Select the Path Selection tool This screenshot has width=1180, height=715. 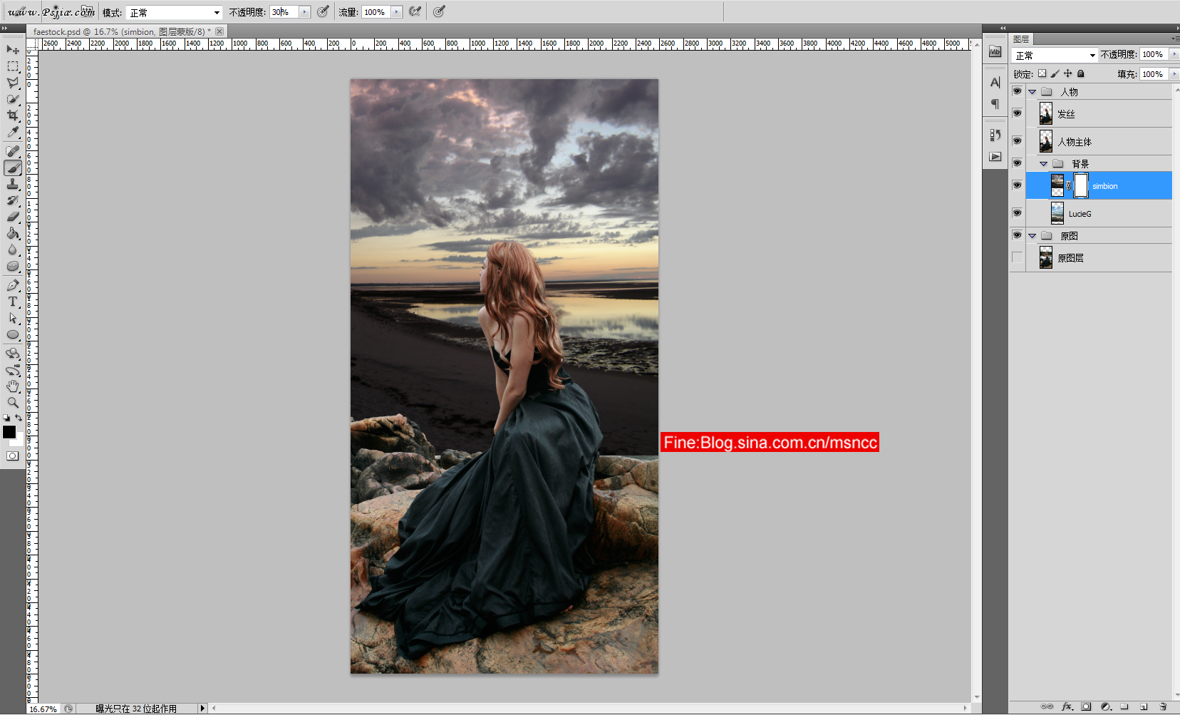coord(13,318)
